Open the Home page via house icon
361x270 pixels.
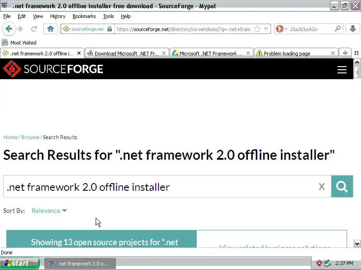tap(51, 29)
